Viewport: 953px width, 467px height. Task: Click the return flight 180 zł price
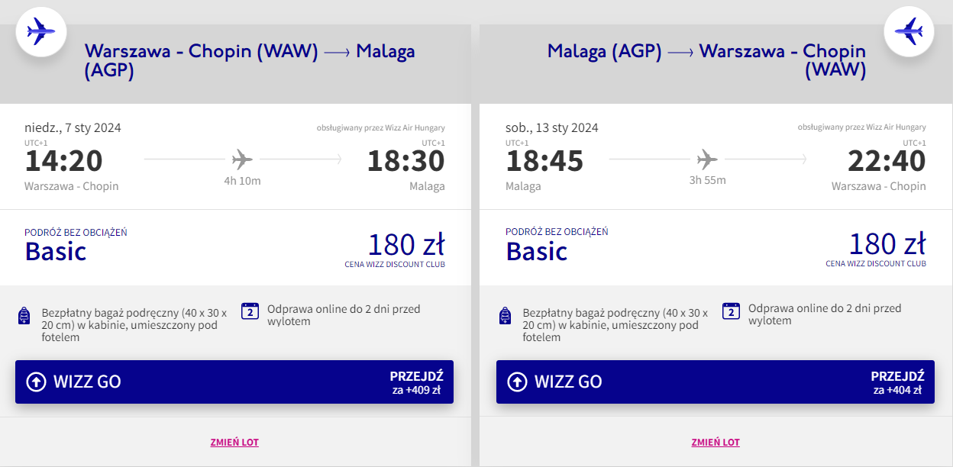click(887, 245)
